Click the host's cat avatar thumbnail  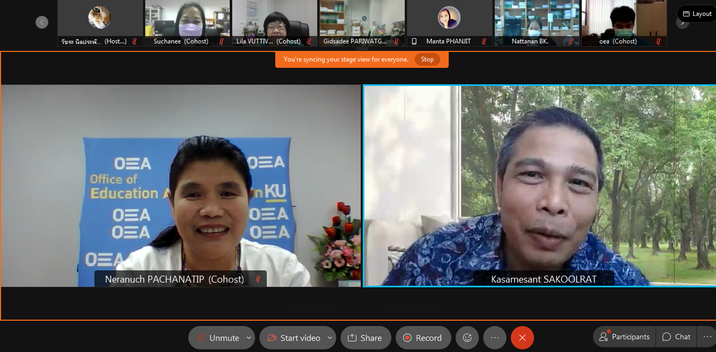[x=100, y=18]
